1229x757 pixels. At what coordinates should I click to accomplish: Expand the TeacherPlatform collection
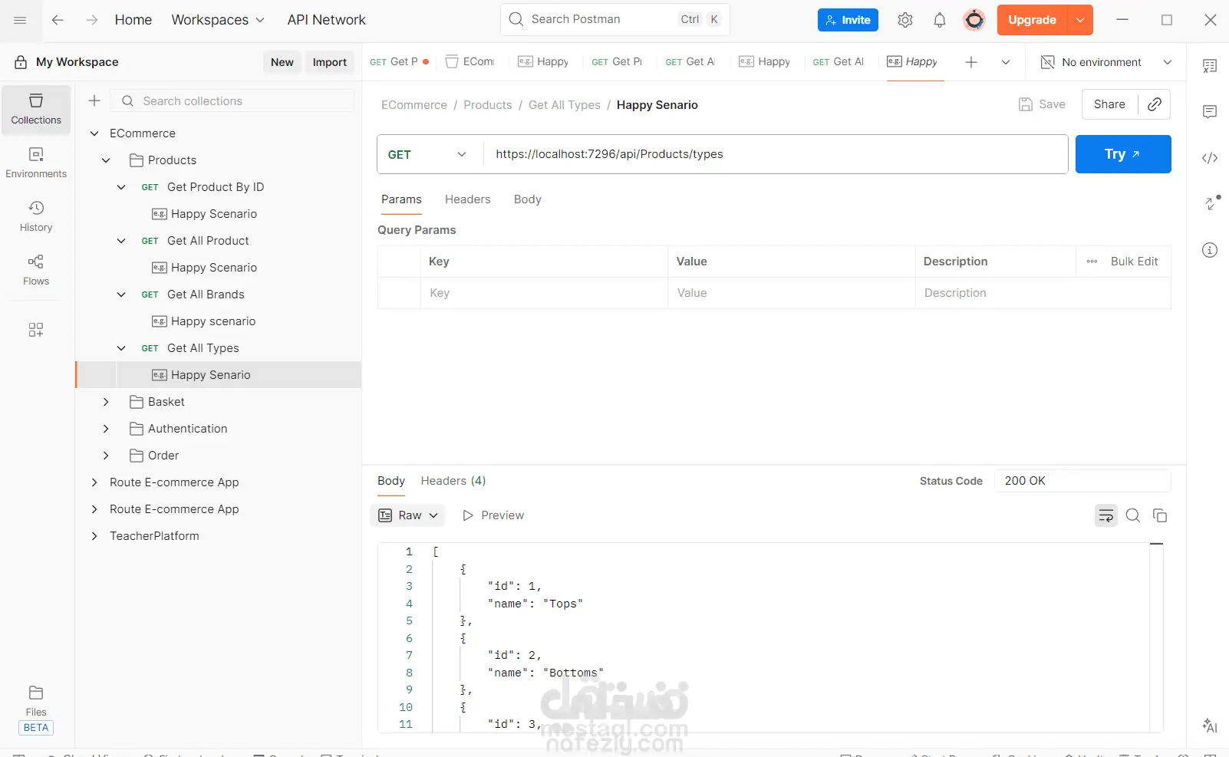click(94, 536)
